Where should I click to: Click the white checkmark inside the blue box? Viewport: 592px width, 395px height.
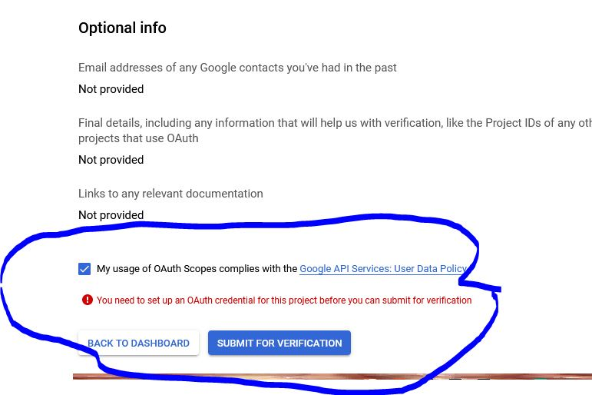coord(84,269)
